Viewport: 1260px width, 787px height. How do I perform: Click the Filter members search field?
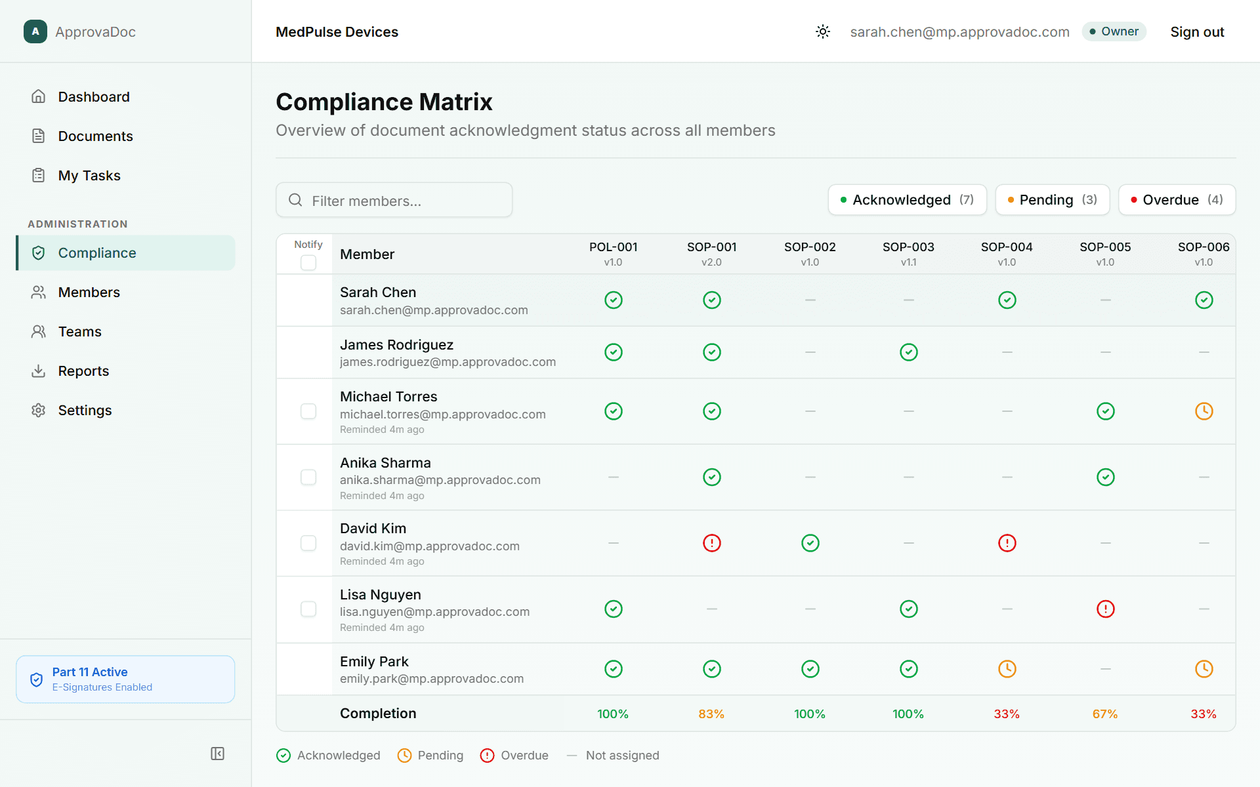(394, 200)
